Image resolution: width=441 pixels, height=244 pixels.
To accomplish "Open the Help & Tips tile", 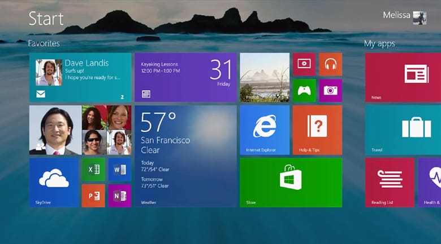I will coord(317,130).
